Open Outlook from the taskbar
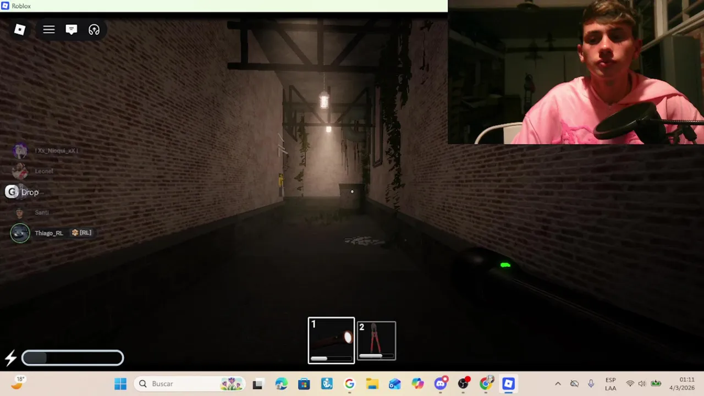Viewport: 704px width, 396px height. (x=395, y=384)
